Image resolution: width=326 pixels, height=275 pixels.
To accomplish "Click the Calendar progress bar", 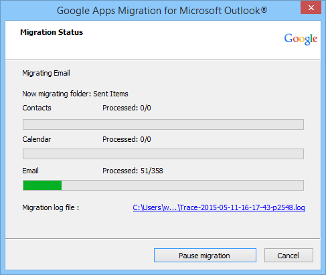I will (x=163, y=154).
